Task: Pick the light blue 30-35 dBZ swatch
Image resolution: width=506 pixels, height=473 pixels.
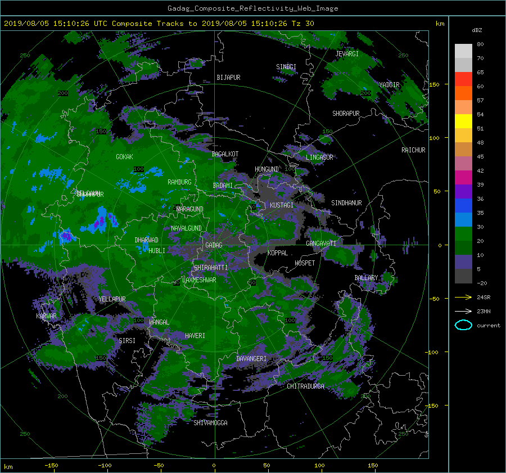Action: (x=463, y=220)
